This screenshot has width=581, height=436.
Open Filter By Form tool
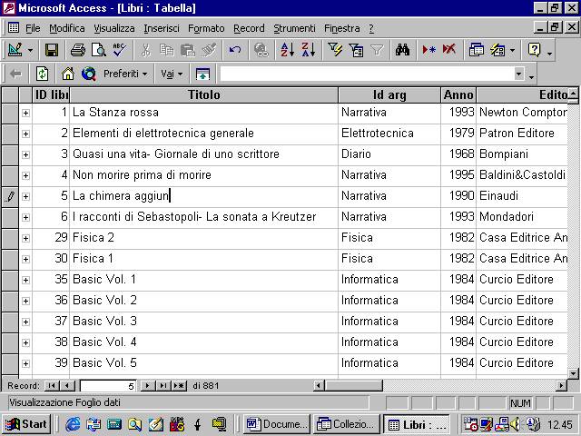coord(356,50)
